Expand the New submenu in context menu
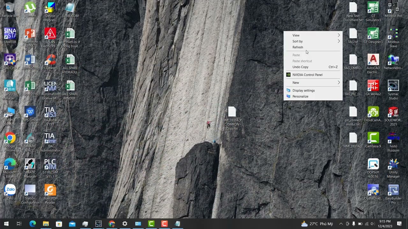 313,83
